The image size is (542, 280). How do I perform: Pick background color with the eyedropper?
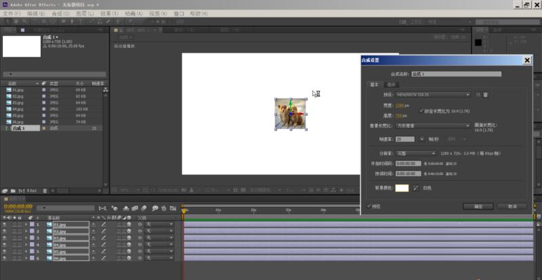pyautogui.click(x=416, y=188)
